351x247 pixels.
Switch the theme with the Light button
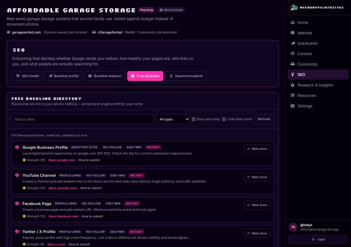click(x=318, y=239)
